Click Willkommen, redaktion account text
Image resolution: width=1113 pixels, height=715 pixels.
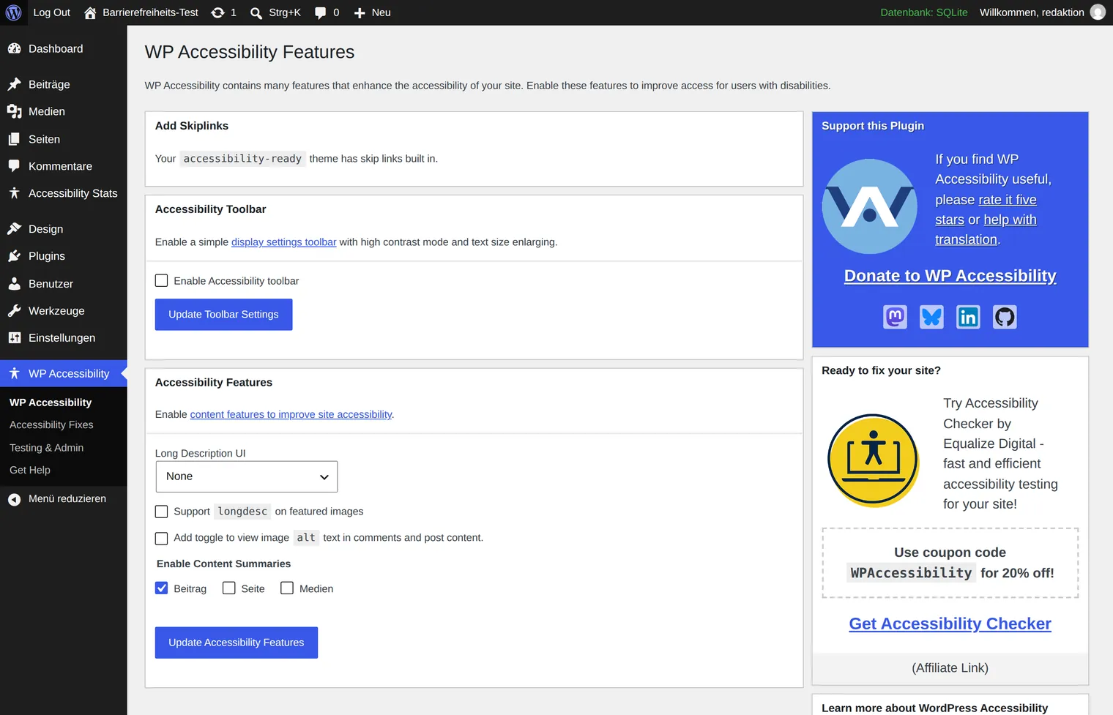[x=1032, y=12]
